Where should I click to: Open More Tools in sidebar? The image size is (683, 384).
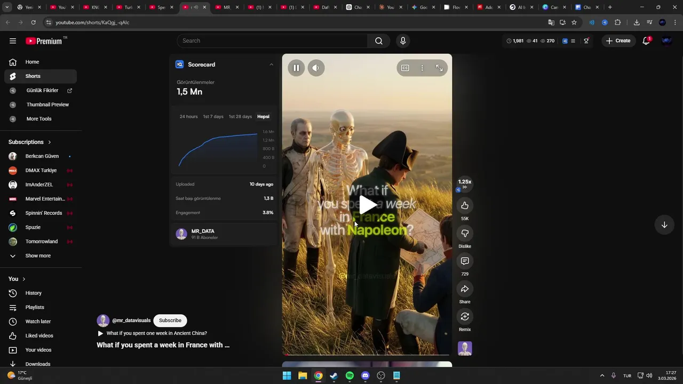tap(41, 119)
